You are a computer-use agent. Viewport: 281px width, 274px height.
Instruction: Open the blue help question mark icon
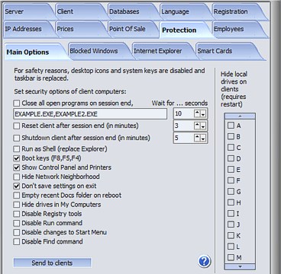pos(204,261)
